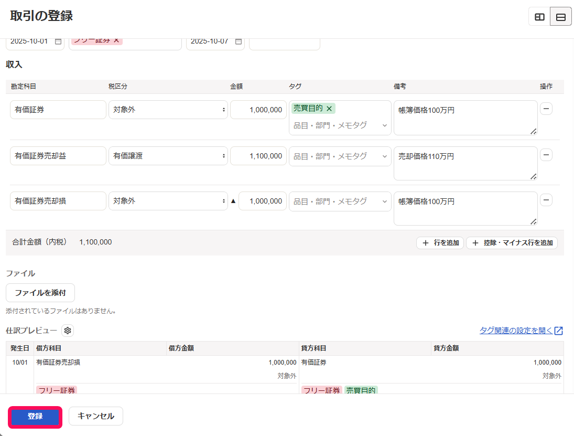Cancel the transaction with キャンセル
The image size is (574, 436).
click(96, 416)
